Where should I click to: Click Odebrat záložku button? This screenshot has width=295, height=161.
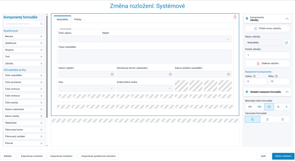[267, 63]
